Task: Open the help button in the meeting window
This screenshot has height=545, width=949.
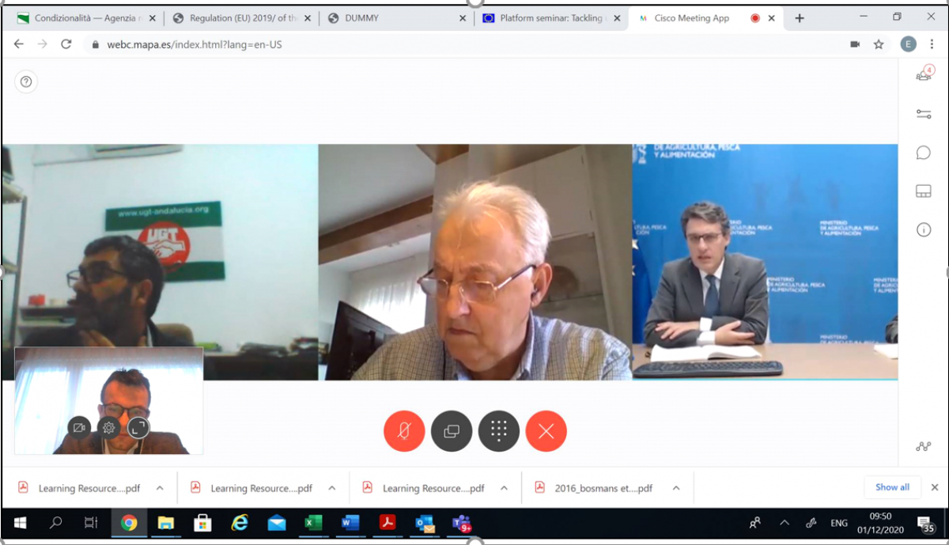Action: pos(26,81)
